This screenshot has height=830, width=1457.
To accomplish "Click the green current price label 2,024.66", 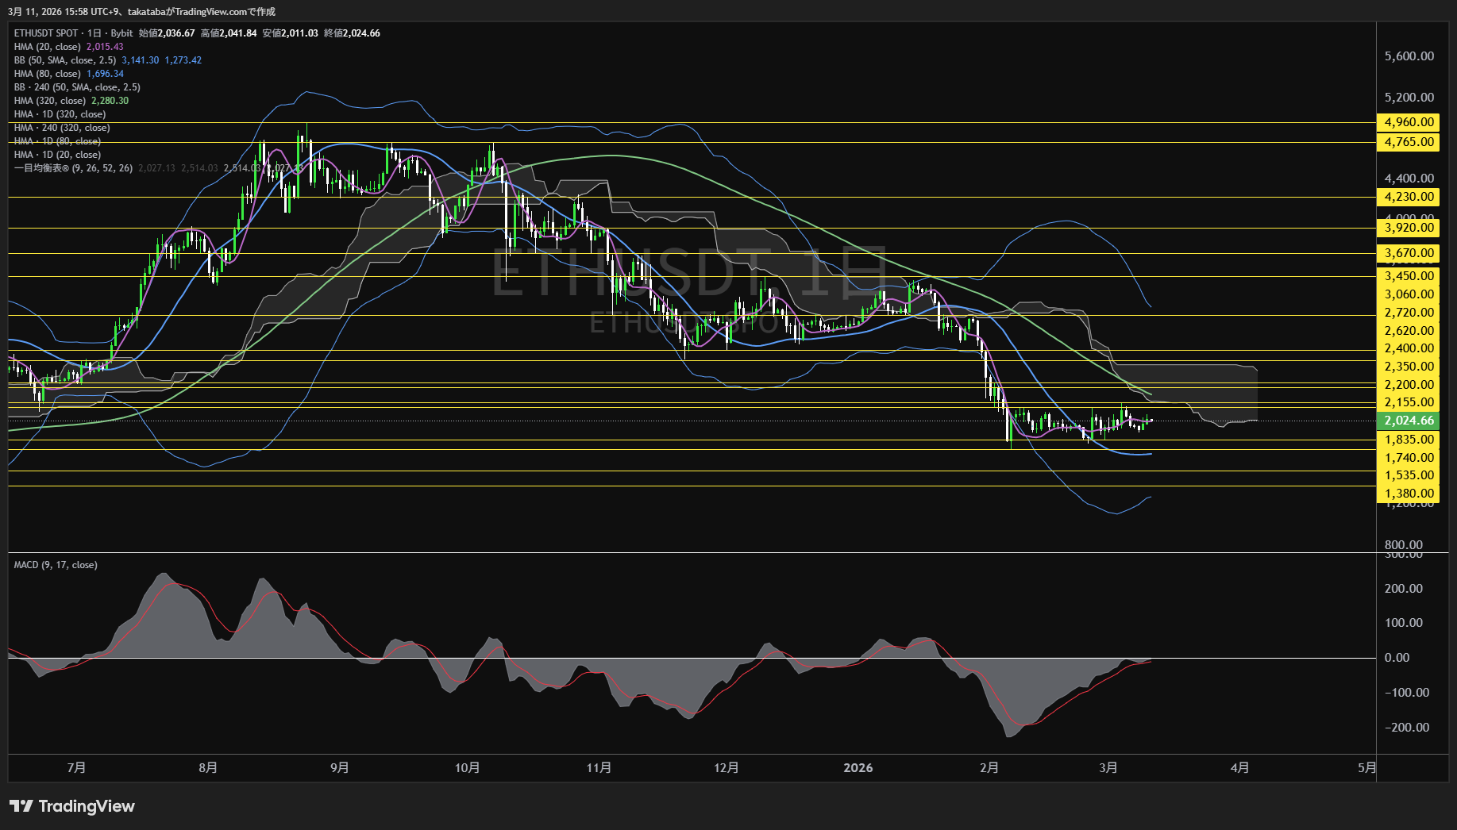I will coord(1409,421).
